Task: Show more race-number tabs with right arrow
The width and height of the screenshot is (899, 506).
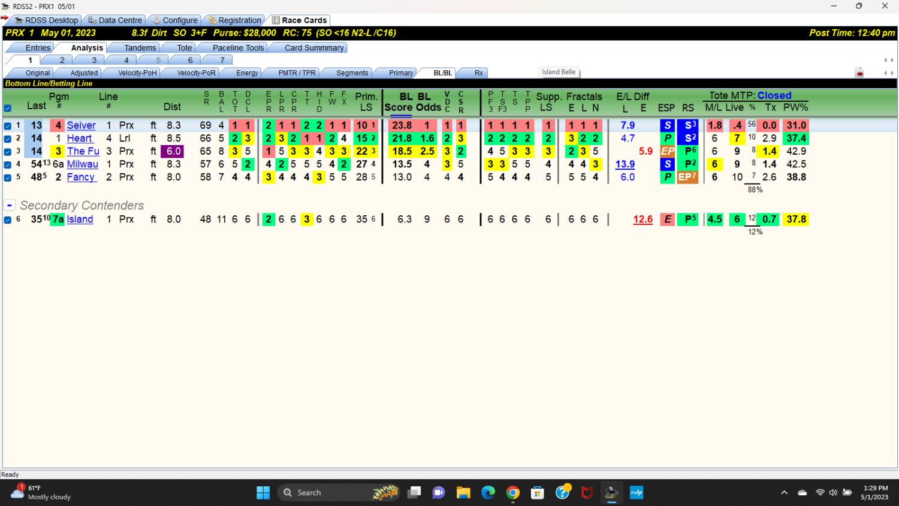Action: click(892, 60)
